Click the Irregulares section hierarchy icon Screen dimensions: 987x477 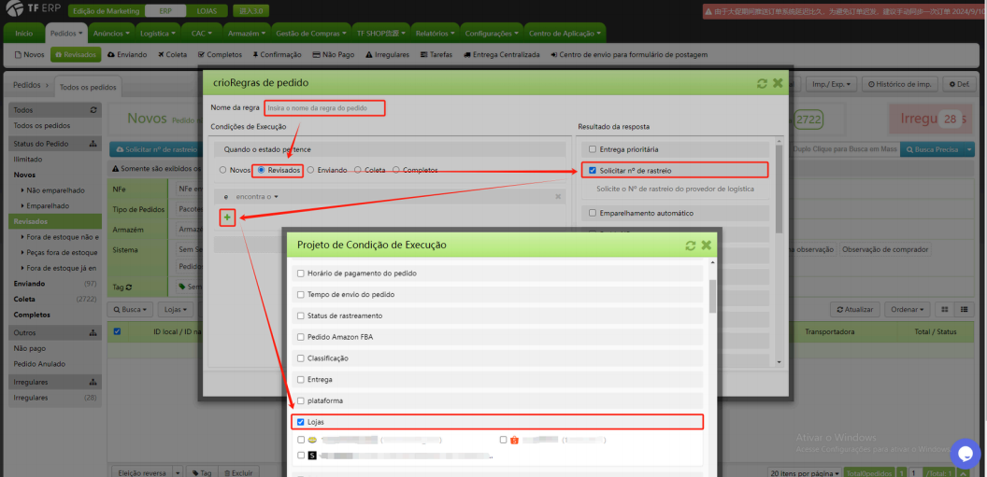[93, 382]
